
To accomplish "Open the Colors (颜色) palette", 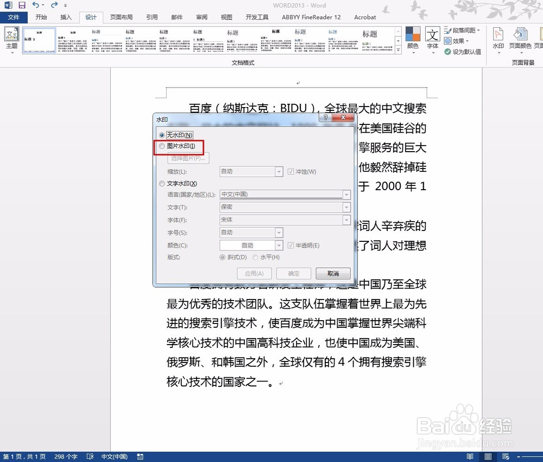I will coord(413,40).
